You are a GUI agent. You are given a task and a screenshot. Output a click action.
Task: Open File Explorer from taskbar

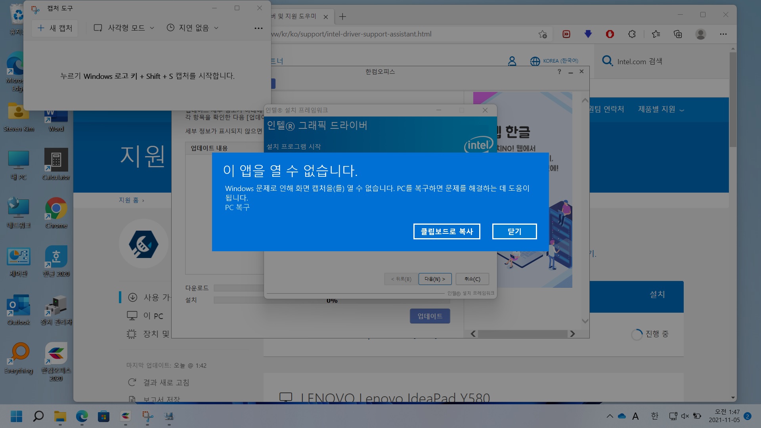[60, 416]
